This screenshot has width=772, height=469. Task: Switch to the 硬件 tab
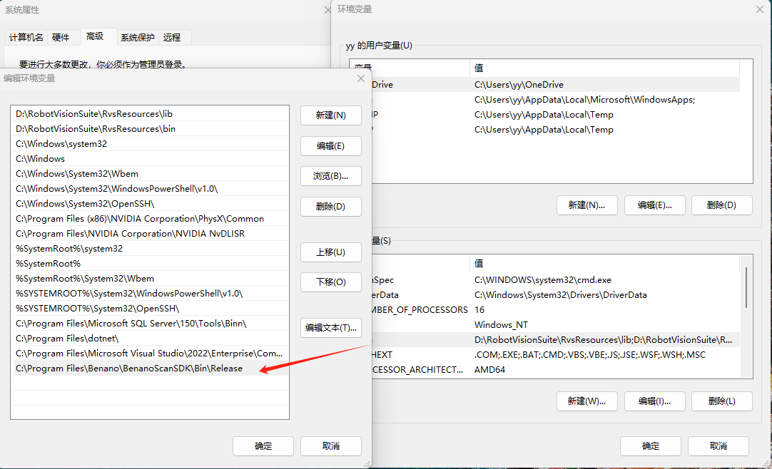61,37
